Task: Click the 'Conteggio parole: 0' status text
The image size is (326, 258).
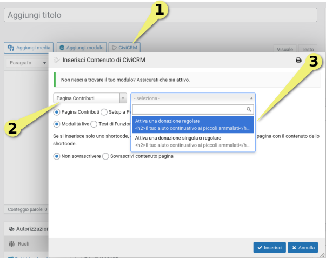Action: [x=28, y=209]
